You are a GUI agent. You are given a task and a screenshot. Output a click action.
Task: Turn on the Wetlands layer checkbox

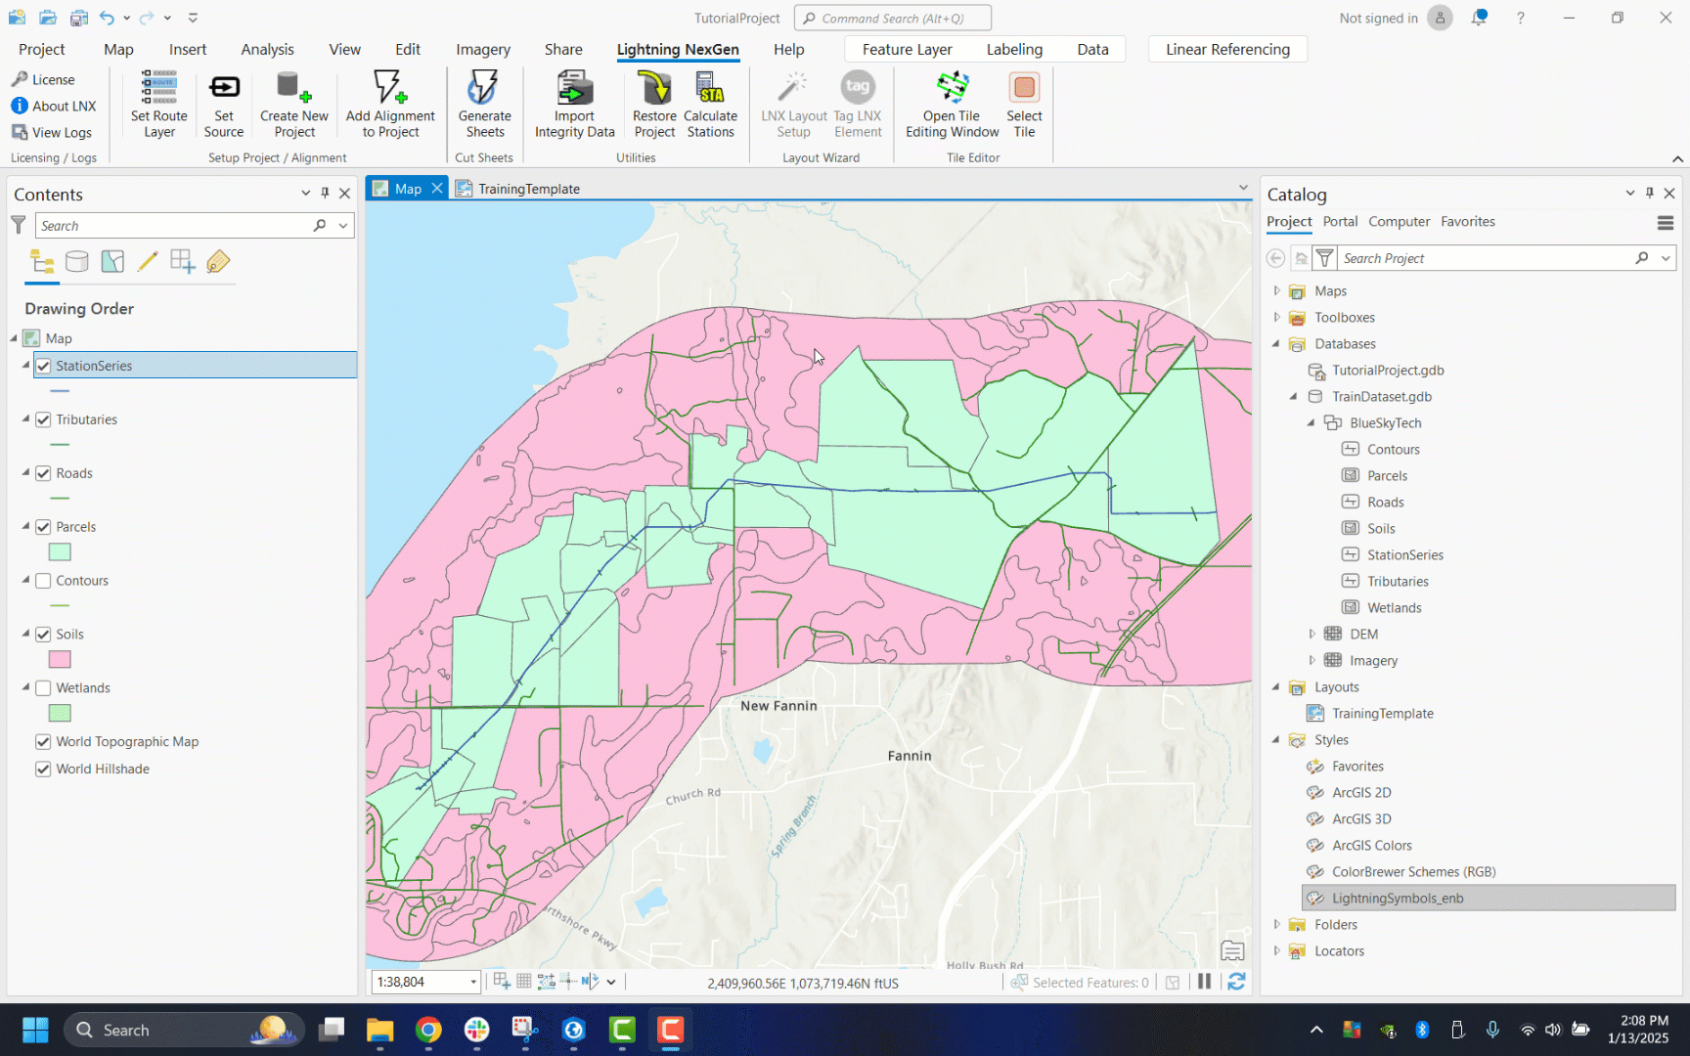tap(43, 688)
